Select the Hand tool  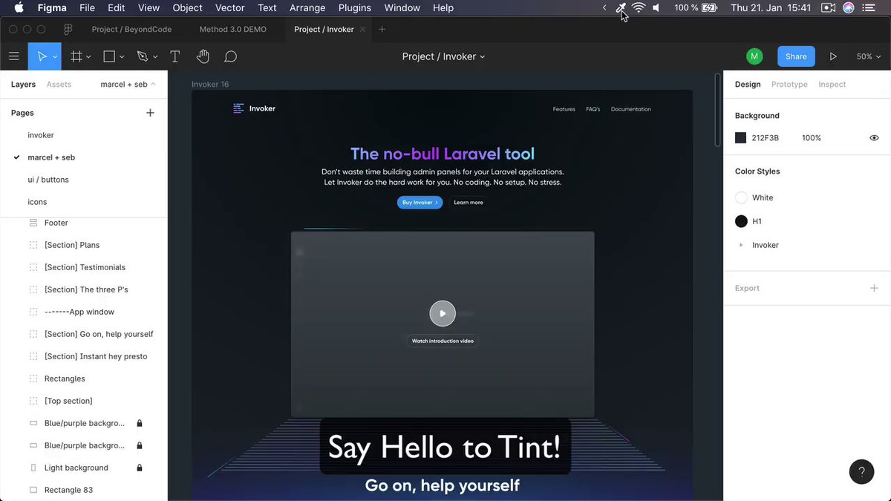[x=203, y=56]
